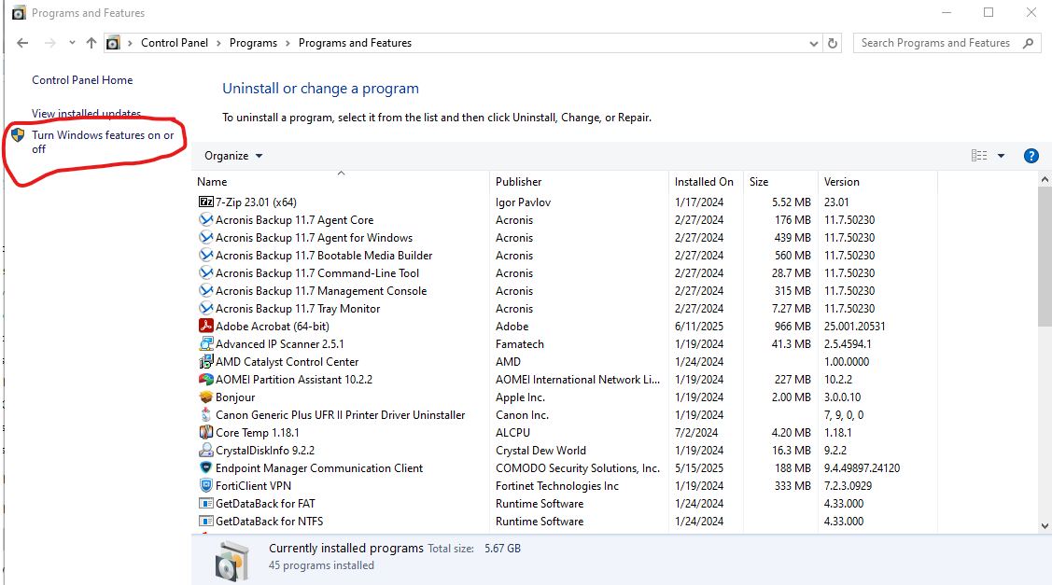Click the Back navigation arrow
The width and height of the screenshot is (1052, 585).
pyautogui.click(x=22, y=43)
